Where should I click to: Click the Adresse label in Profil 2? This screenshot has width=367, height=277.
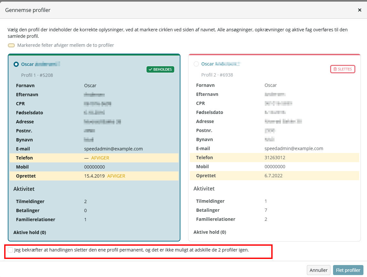click(x=205, y=122)
